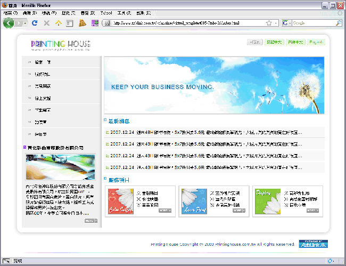The width and height of the screenshot is (346, 266).
Task: Go to the browser Home page
Action: click(x=59, y=23)
